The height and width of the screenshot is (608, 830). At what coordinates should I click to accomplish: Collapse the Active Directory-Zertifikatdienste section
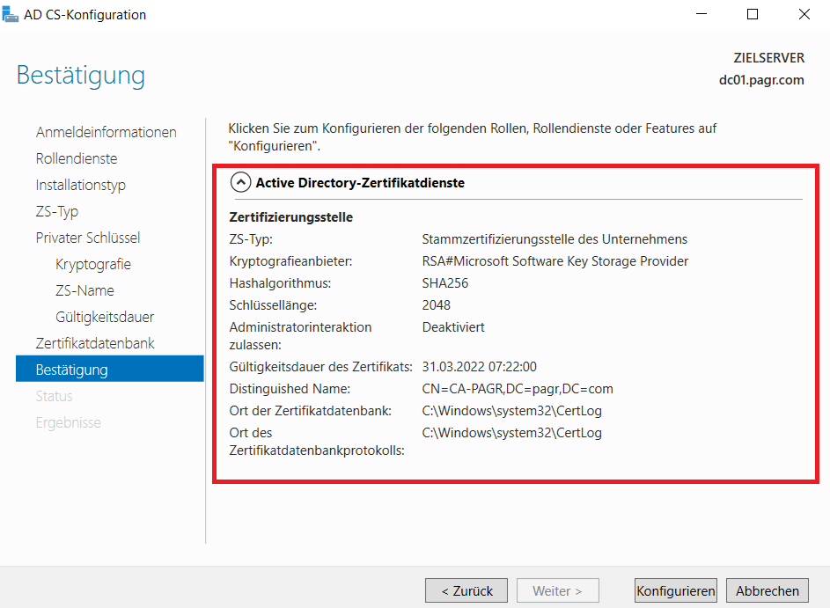tap(239, 183)
